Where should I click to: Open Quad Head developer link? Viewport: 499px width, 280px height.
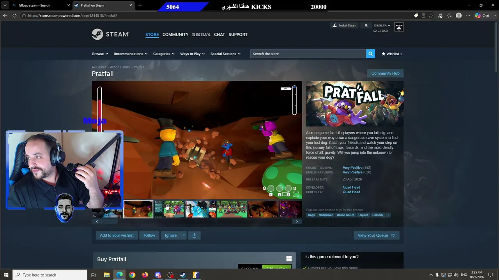point(351,187)
